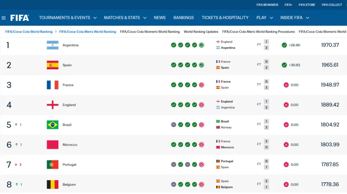Click France's red cross icon beside 0.00
This screenshot has height=194, width=347.
(x=286, y=85)
